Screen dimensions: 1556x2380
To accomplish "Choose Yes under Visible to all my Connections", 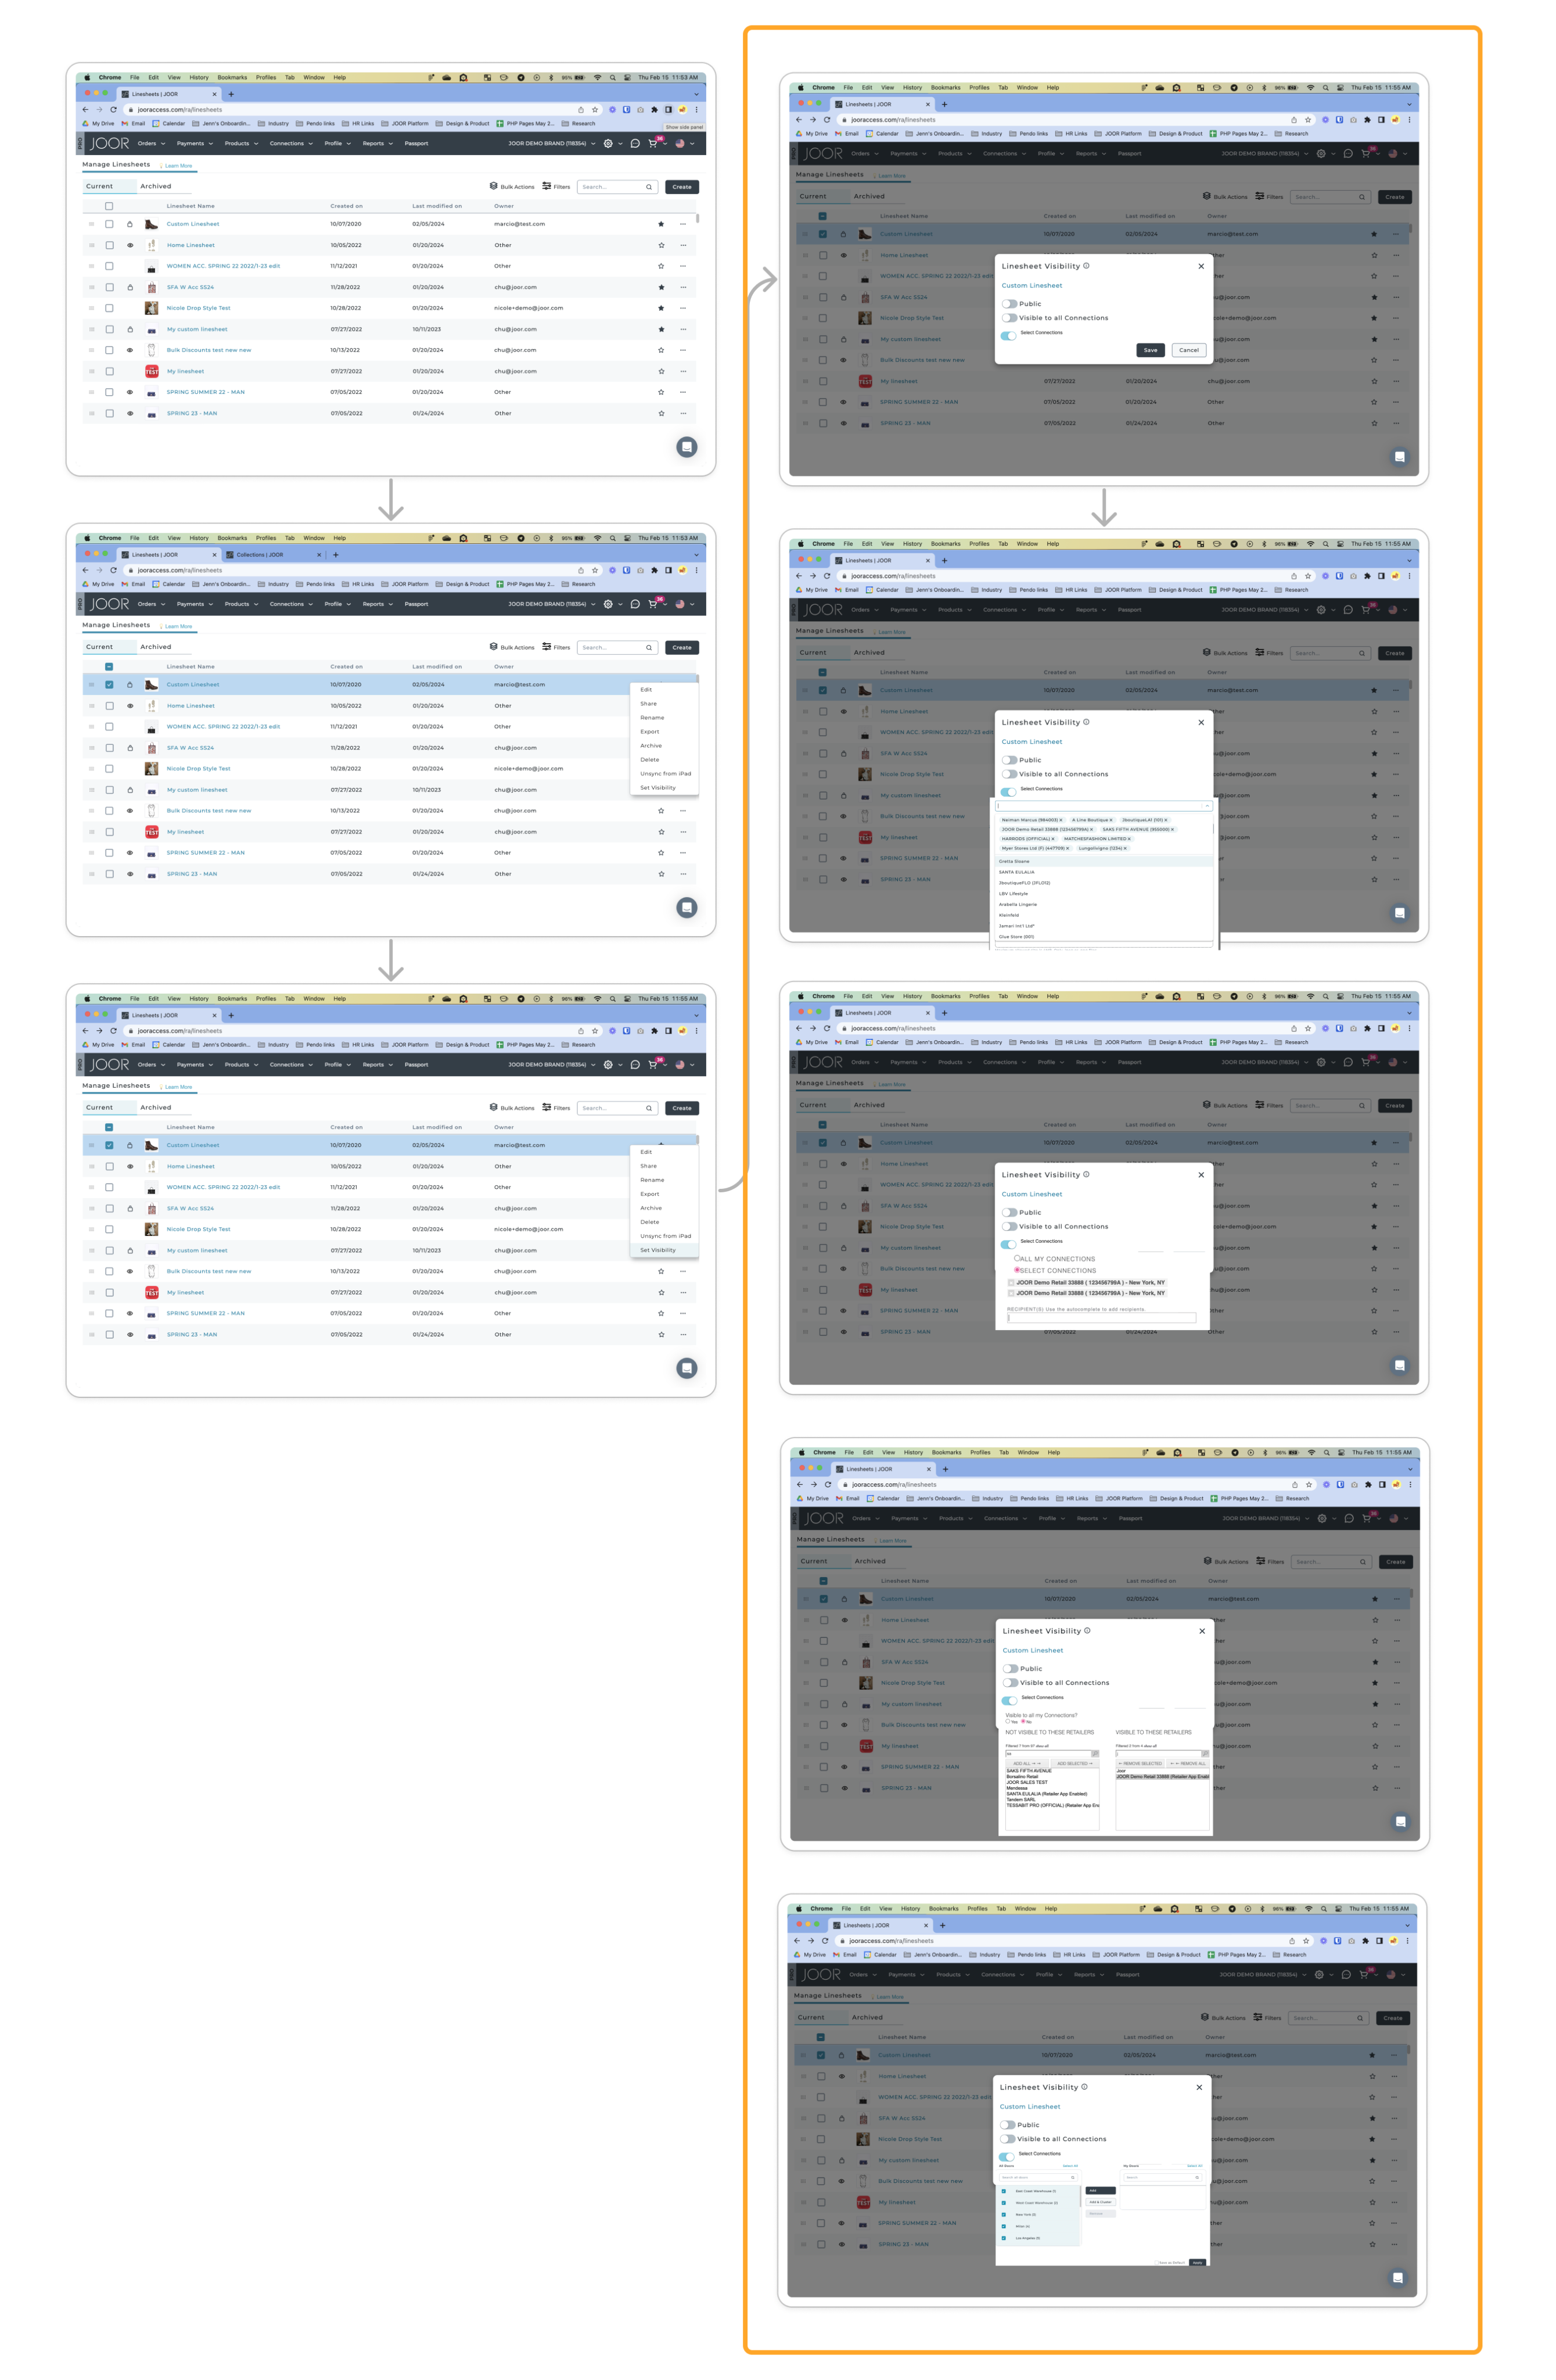I will [x=1007, y=1721].
